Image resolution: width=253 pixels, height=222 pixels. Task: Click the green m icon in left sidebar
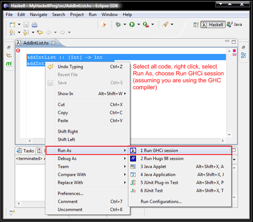(8, 63)
